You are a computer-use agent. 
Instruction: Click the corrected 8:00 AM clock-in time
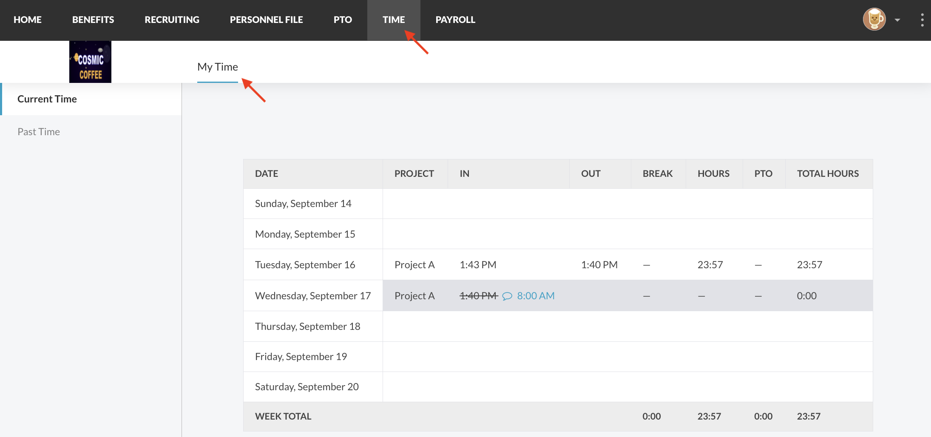(536, 296)
